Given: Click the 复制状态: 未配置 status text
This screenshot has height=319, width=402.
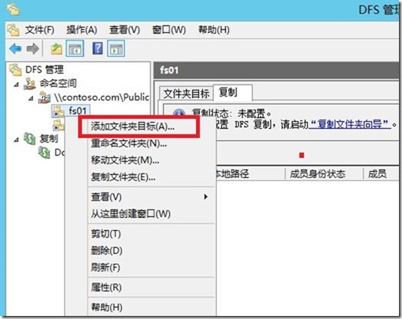Looking at the screenshot, I should [231, 113].
